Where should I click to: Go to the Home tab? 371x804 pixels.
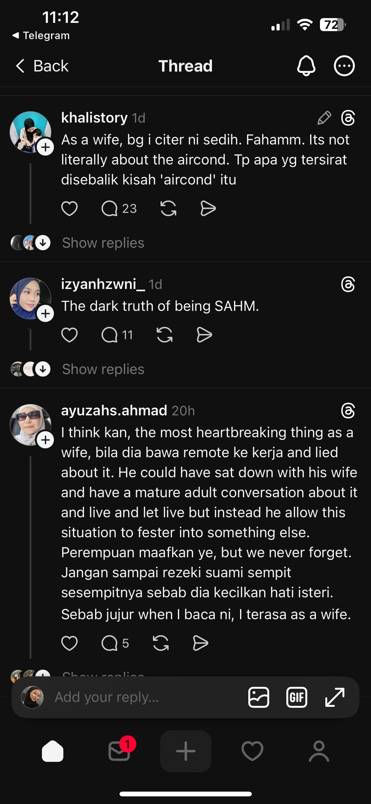[53, 751]
